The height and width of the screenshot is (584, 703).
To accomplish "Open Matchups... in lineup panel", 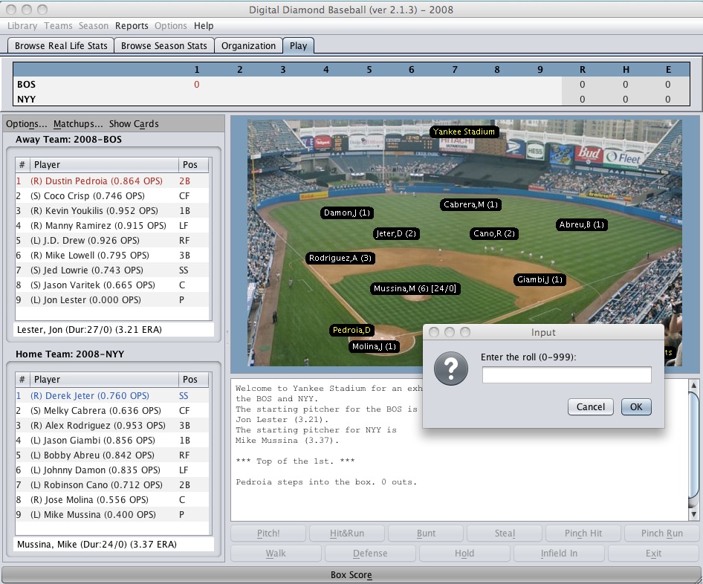I will pos(78,123).
